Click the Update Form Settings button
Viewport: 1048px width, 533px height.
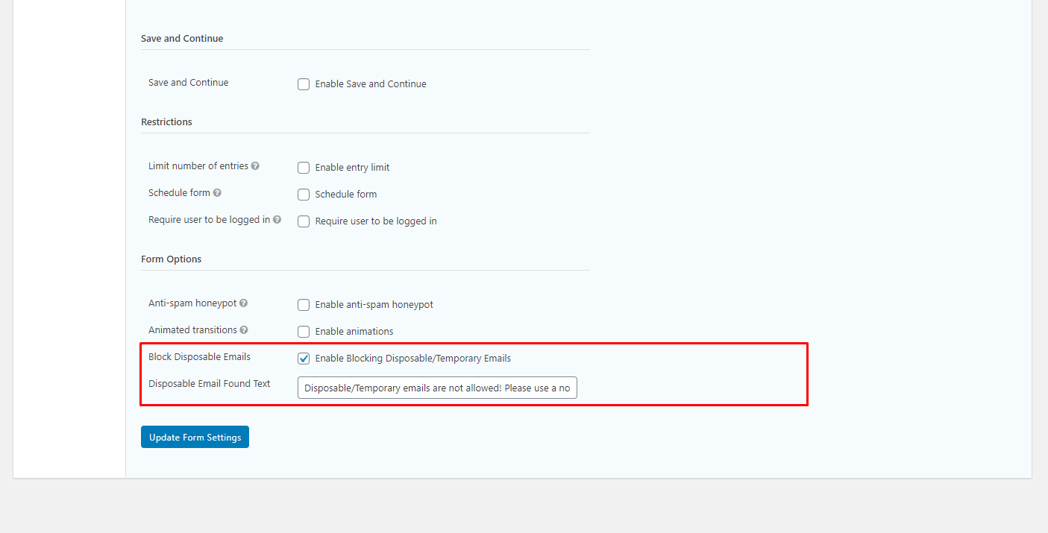[195, 437]
